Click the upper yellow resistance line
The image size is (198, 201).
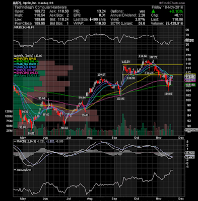[153, 65]
